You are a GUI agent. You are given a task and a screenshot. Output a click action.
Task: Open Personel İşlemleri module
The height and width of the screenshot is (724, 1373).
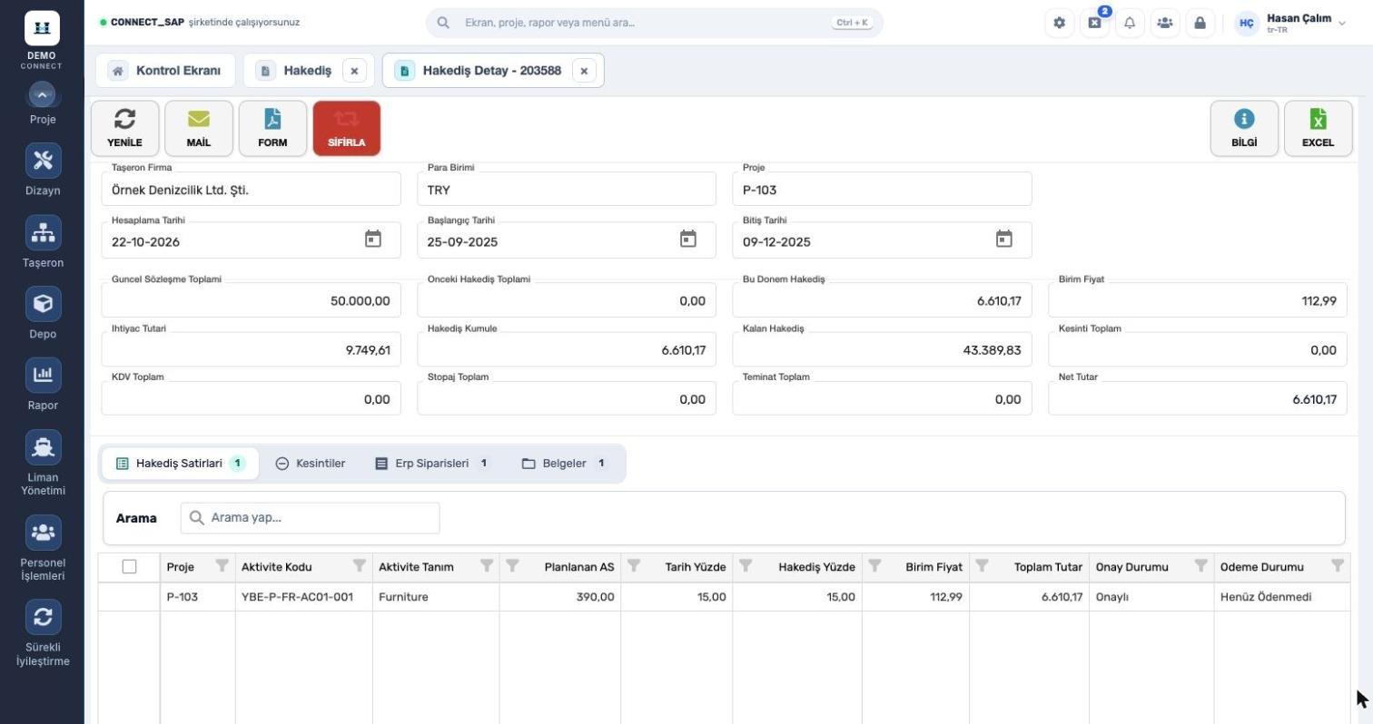coord(43,548)
